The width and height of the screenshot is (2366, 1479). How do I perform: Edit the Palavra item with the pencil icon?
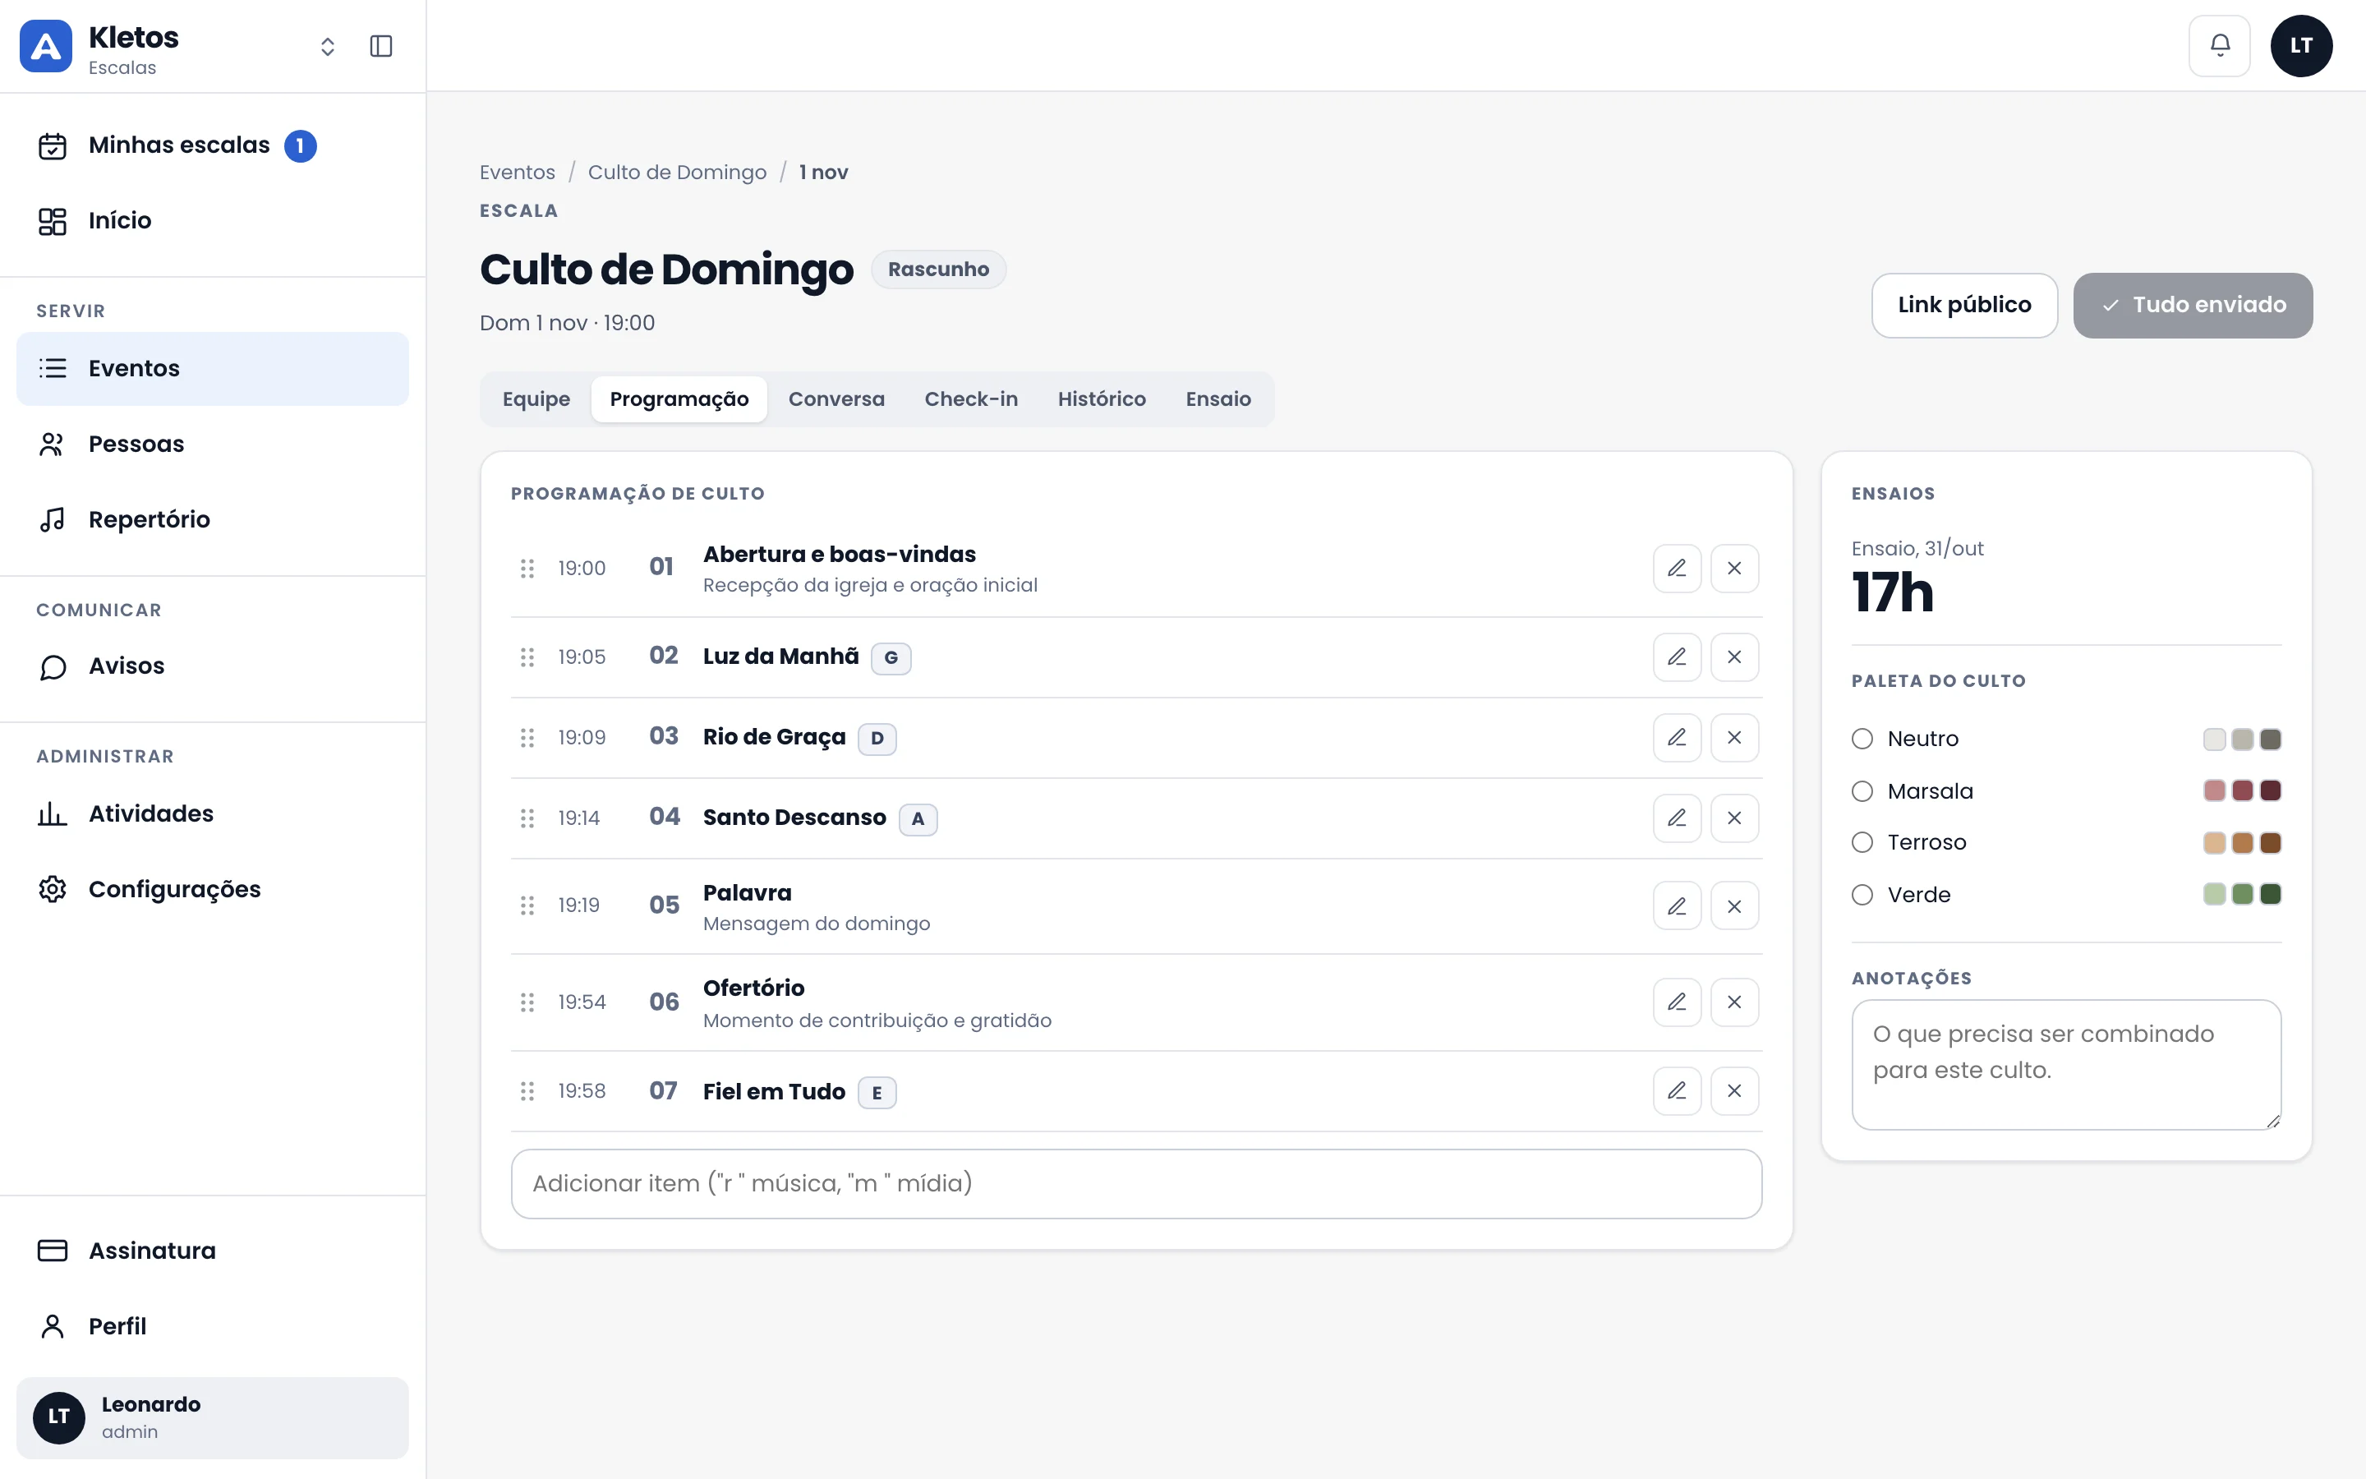pos(1677,905)
